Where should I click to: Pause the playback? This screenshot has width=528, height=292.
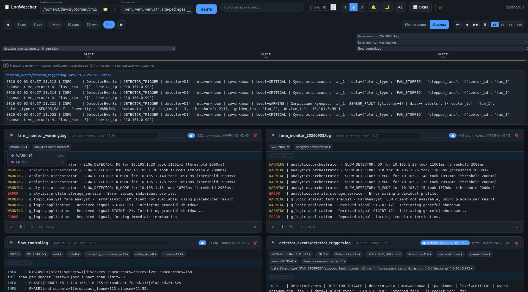tap(485, 25)
